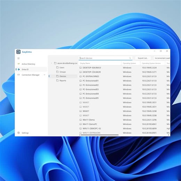Click computer icon beside WIN11-DEMOPC-02

[80, 128]
